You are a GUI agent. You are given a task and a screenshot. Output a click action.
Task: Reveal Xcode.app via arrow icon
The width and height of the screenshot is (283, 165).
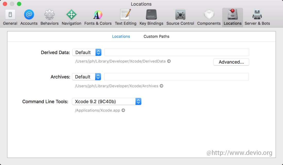(x=123, y=110)
